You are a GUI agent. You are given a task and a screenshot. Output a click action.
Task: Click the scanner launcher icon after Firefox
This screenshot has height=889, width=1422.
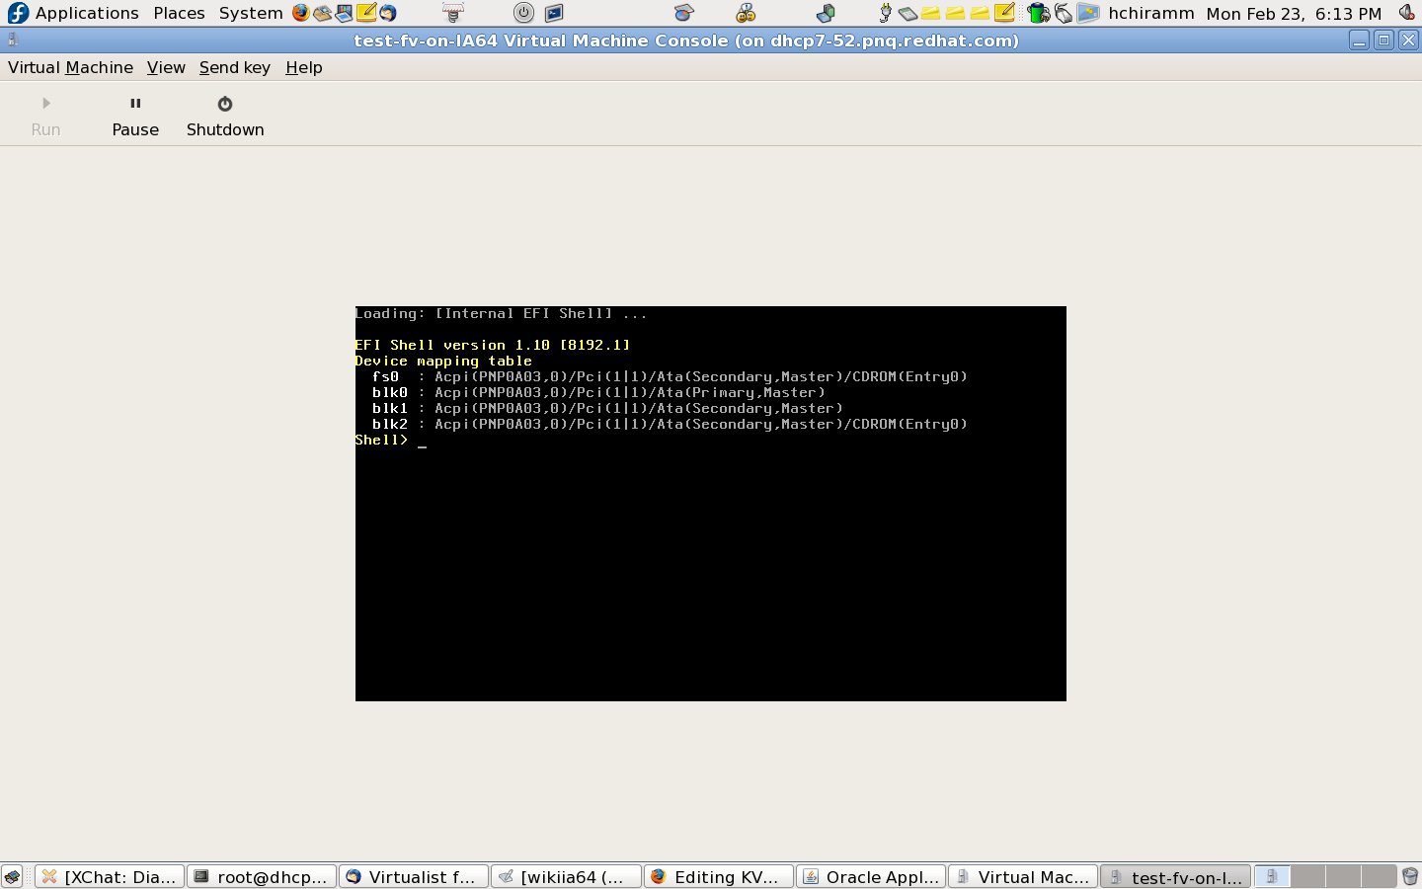(x=323, y=13)
